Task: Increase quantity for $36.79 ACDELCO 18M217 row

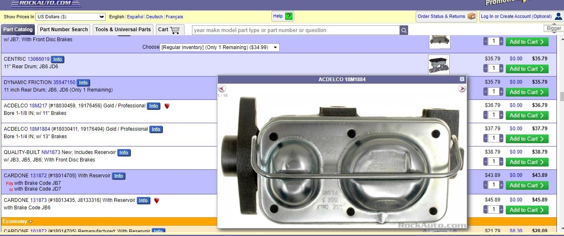Action: click(x=501, y=115)
